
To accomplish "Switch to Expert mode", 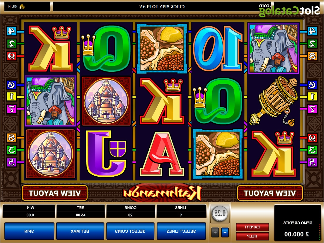I will click(252, 227).
